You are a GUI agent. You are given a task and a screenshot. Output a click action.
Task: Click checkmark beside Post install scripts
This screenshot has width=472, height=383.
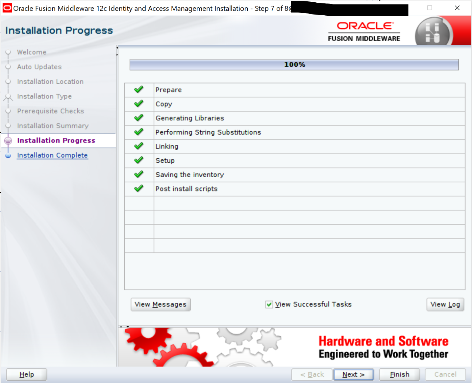pos(139,189)
